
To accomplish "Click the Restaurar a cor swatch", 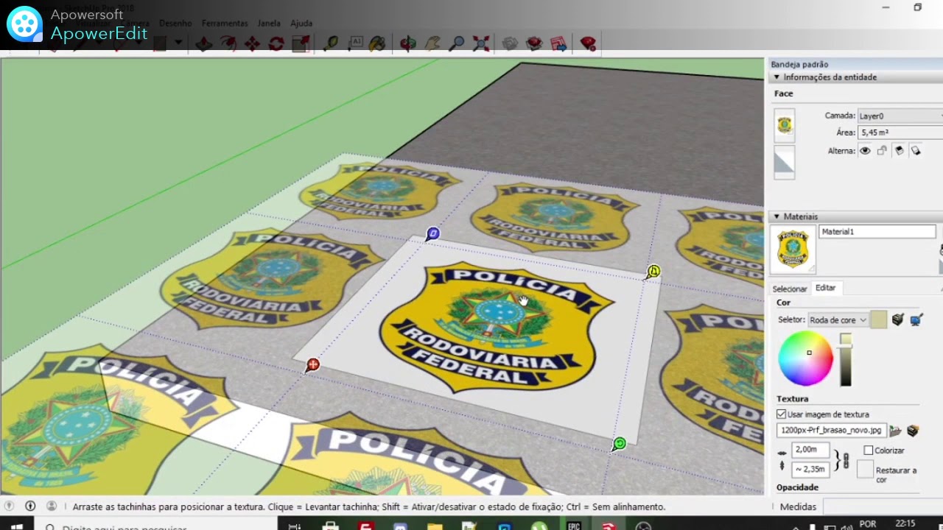I will tap(865, 470).
